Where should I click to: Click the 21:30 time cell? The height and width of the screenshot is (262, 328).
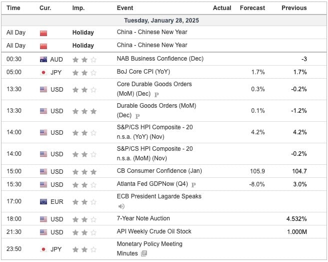[x=14, y=232]
